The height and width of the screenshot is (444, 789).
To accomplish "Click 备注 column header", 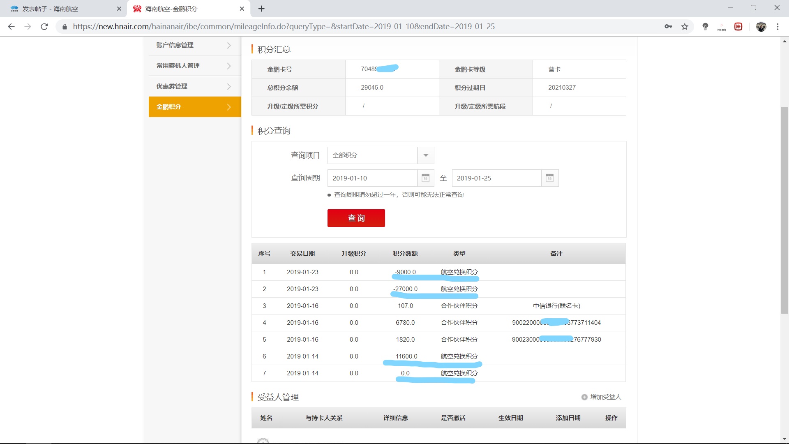I will 556,254.
